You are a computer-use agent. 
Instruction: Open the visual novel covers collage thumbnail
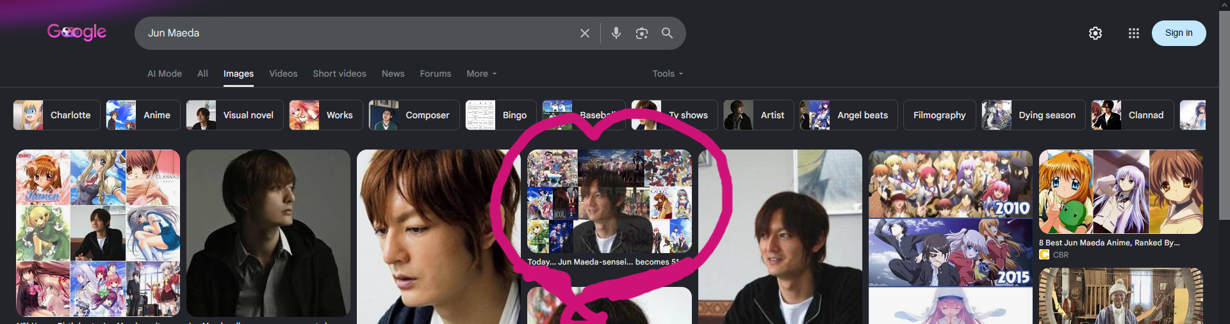[98, 233]
